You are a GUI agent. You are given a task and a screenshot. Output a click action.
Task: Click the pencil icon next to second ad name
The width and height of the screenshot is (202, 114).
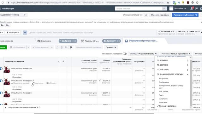[33, 80]
